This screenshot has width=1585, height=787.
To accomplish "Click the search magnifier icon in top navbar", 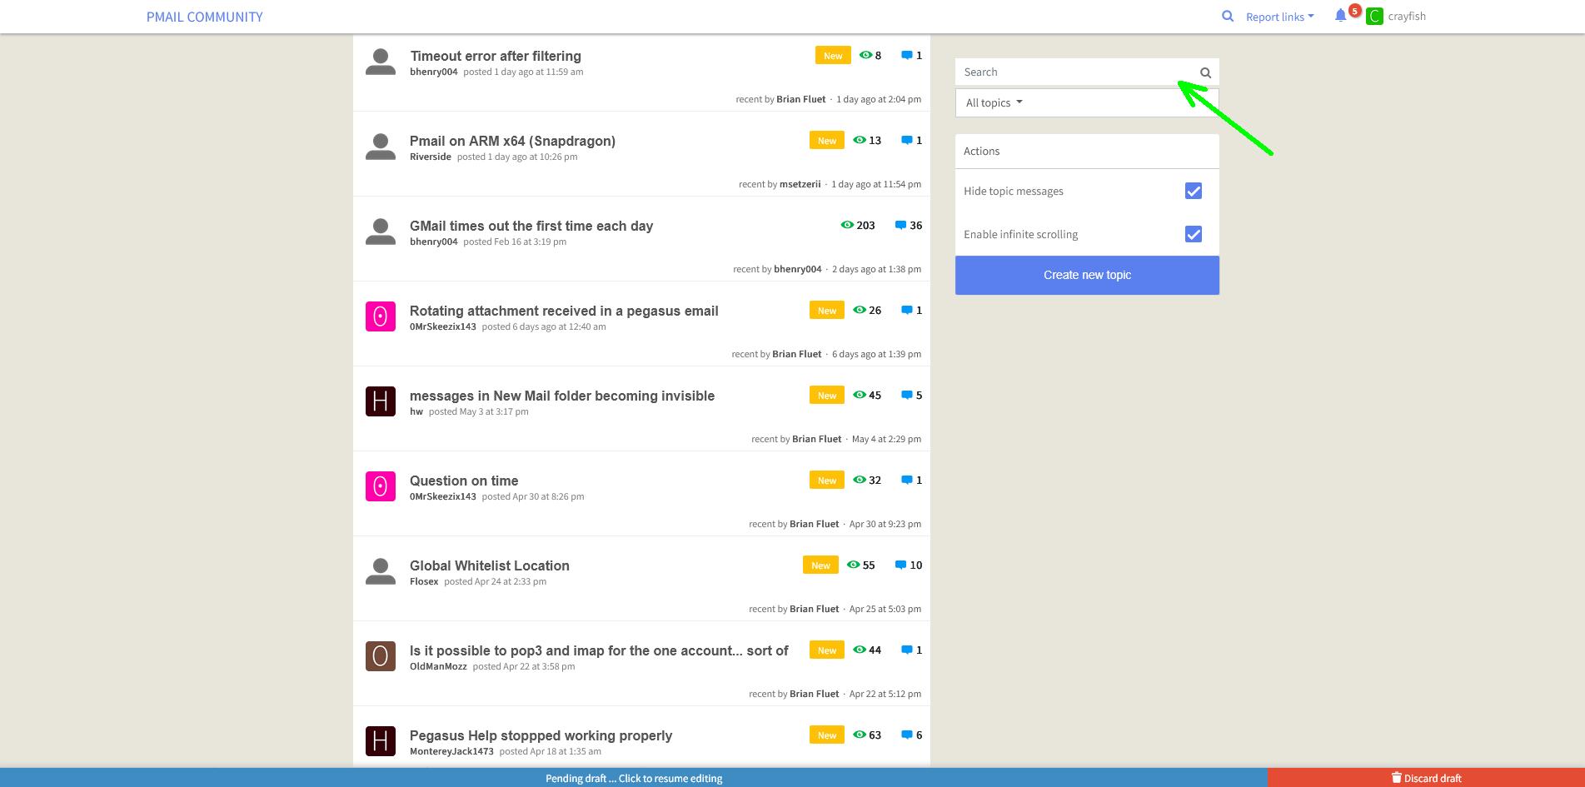I will coord(1227,16).
